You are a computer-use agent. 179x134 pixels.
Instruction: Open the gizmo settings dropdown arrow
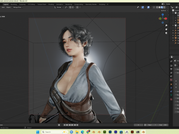pyautogui.click(x=145, y=7)
